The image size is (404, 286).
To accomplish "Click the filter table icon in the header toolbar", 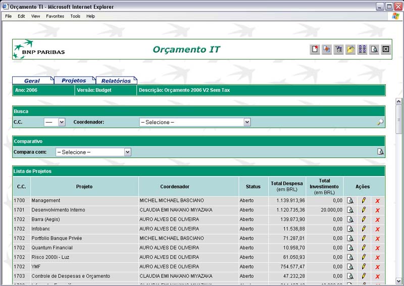I will click(x=338, y=49).
